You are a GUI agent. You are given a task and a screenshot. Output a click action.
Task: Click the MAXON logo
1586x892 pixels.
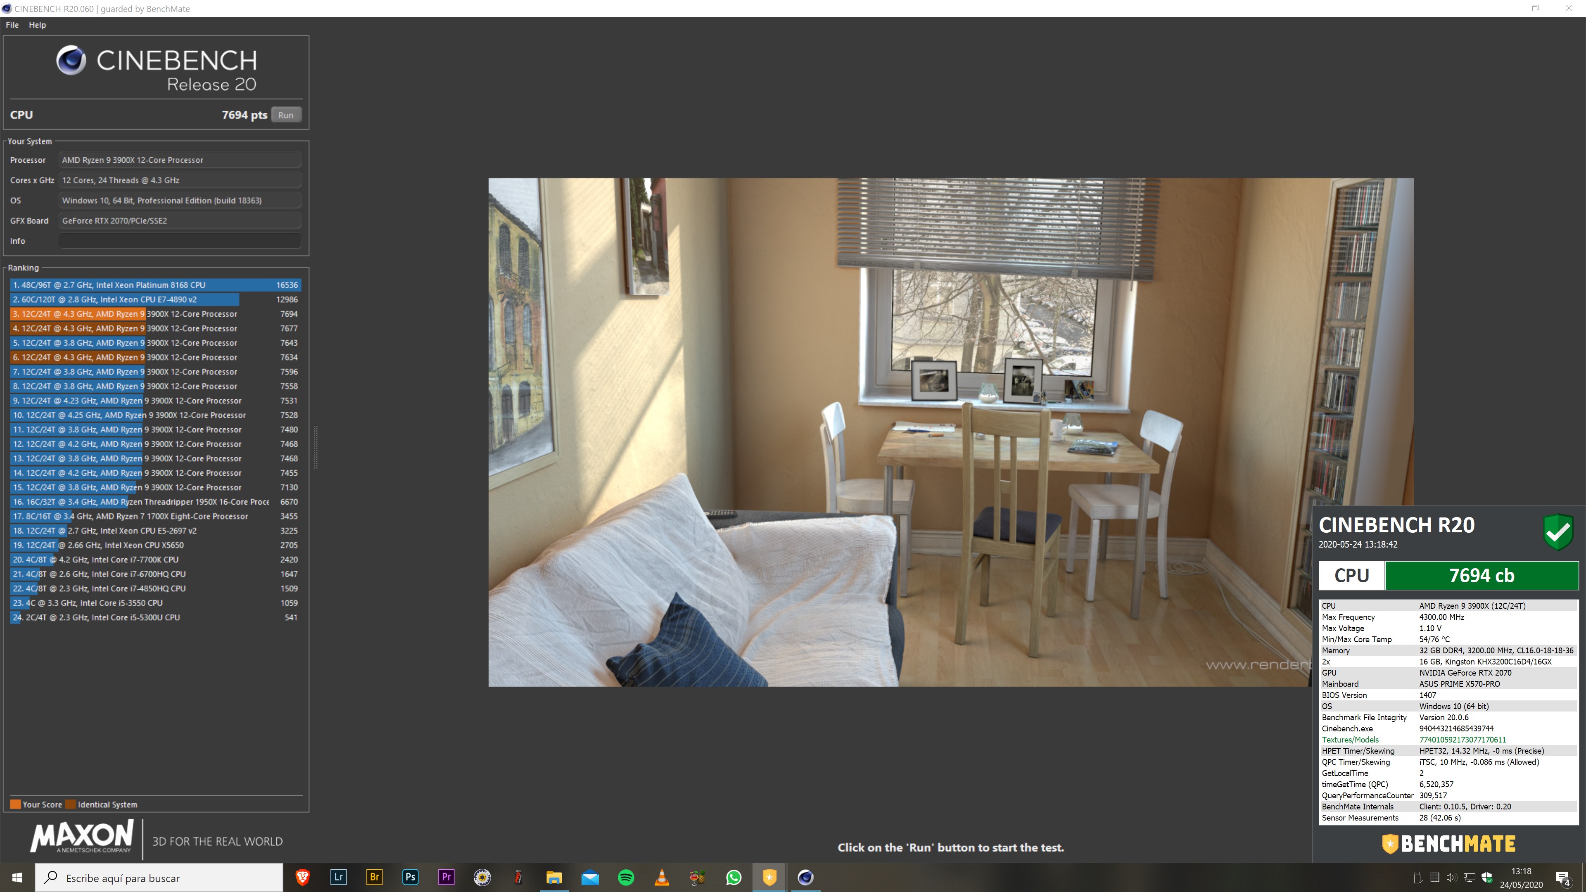(83, 836)
